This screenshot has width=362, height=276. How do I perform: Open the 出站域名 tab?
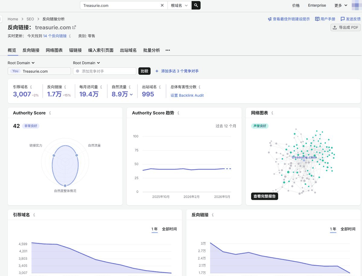[x=128, y=50]
